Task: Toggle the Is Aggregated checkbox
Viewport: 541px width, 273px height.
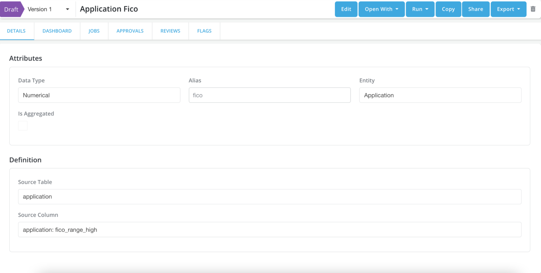Action: click(x=23, y=126)
